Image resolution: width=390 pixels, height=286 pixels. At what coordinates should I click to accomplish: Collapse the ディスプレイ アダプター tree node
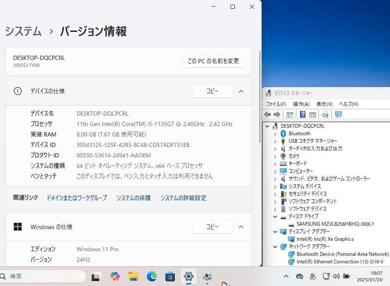[x=275, y=232]
